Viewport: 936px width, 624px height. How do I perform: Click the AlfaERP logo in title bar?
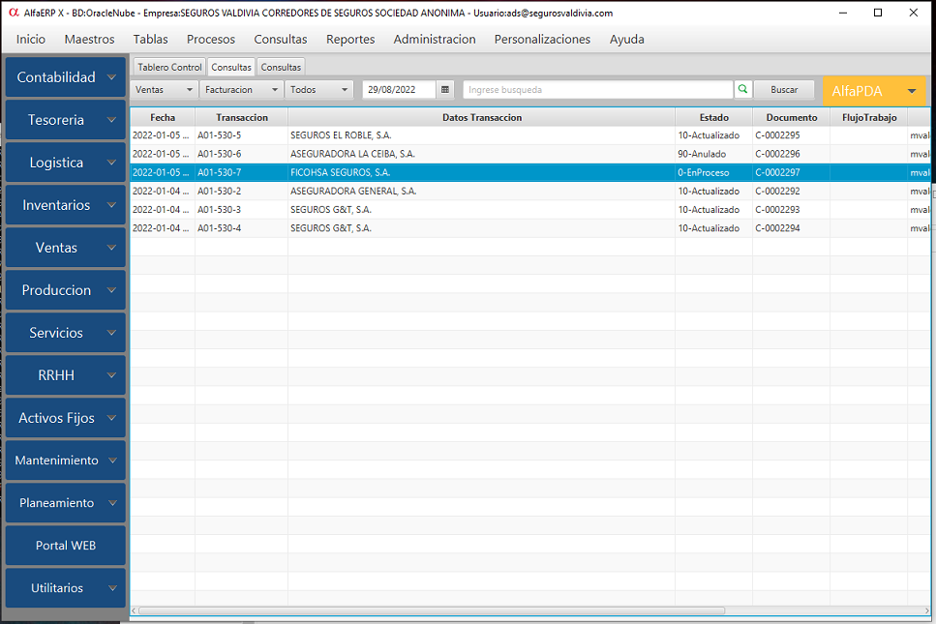13,13
